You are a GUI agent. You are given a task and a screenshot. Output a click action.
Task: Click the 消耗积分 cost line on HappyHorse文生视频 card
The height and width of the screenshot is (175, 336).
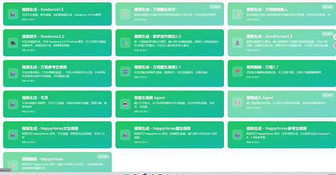coord(28,142)
